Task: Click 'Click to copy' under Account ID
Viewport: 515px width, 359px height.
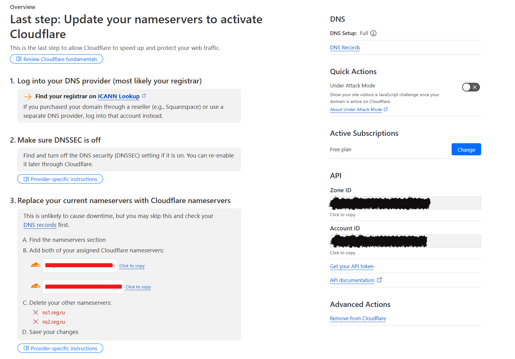Action: point(343,253)
